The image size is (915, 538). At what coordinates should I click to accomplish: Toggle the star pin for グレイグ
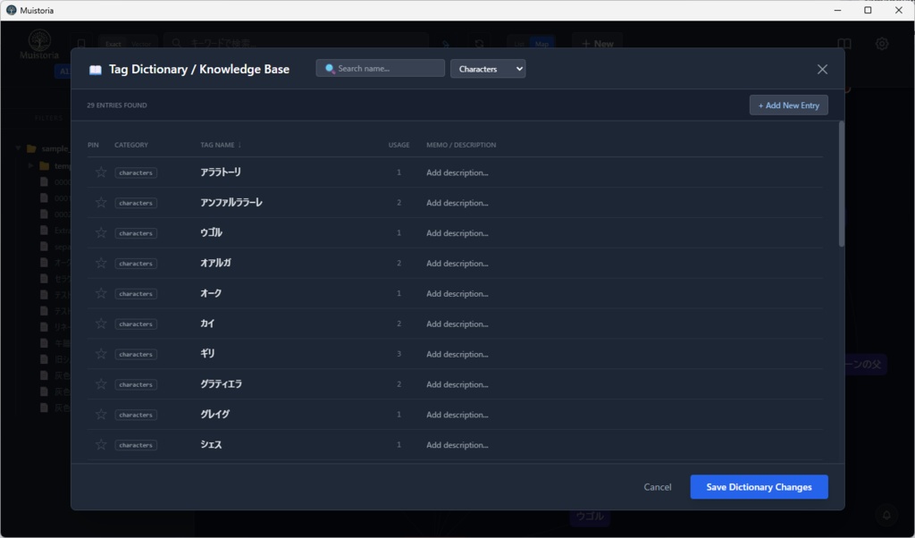101,415
